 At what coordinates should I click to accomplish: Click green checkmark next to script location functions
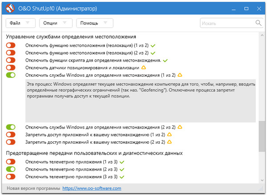tap(165, 60)
